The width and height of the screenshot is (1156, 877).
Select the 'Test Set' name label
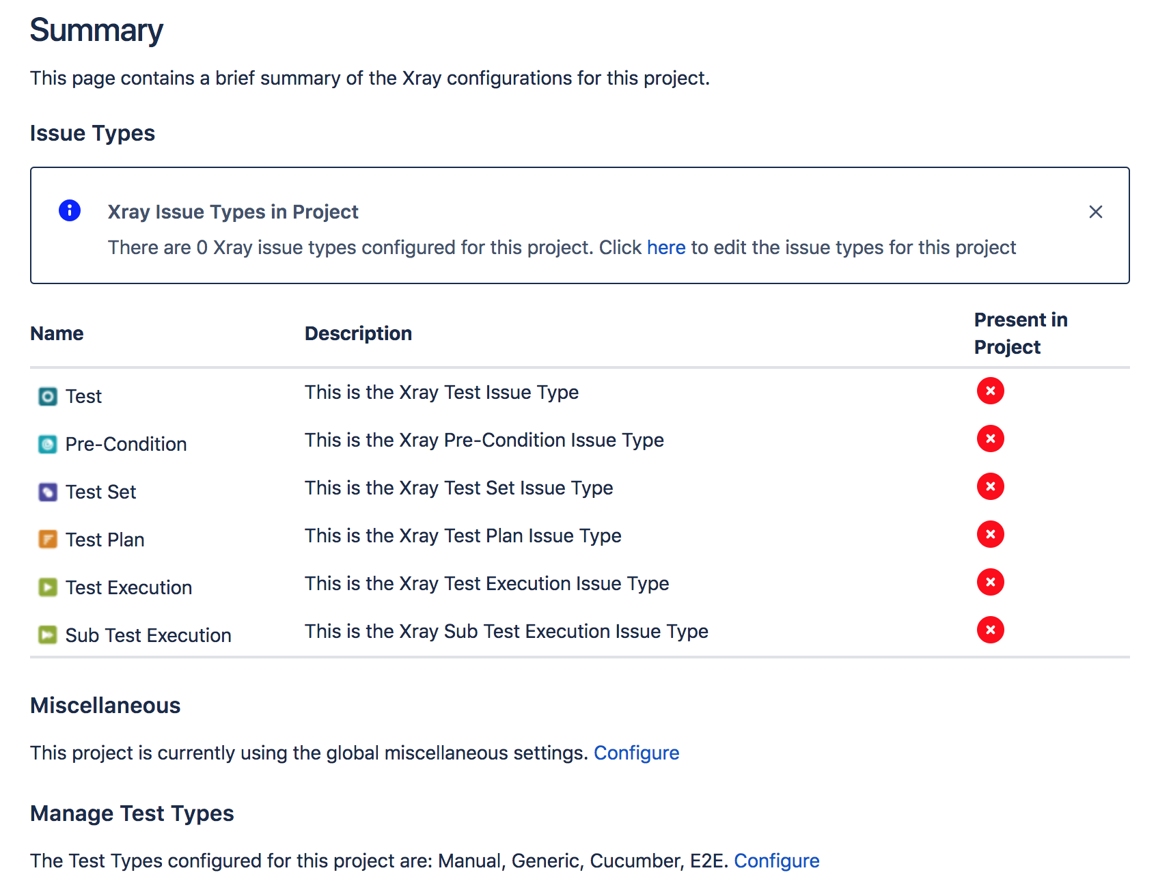101,492
